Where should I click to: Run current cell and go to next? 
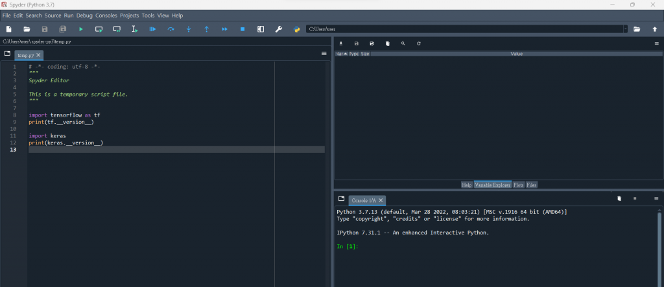point(117,29)
